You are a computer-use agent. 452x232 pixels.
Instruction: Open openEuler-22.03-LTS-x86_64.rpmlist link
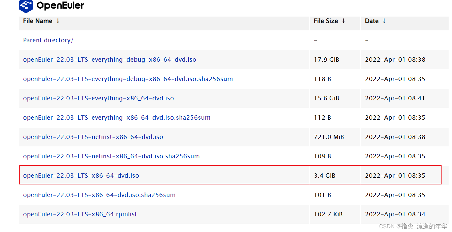80,214
